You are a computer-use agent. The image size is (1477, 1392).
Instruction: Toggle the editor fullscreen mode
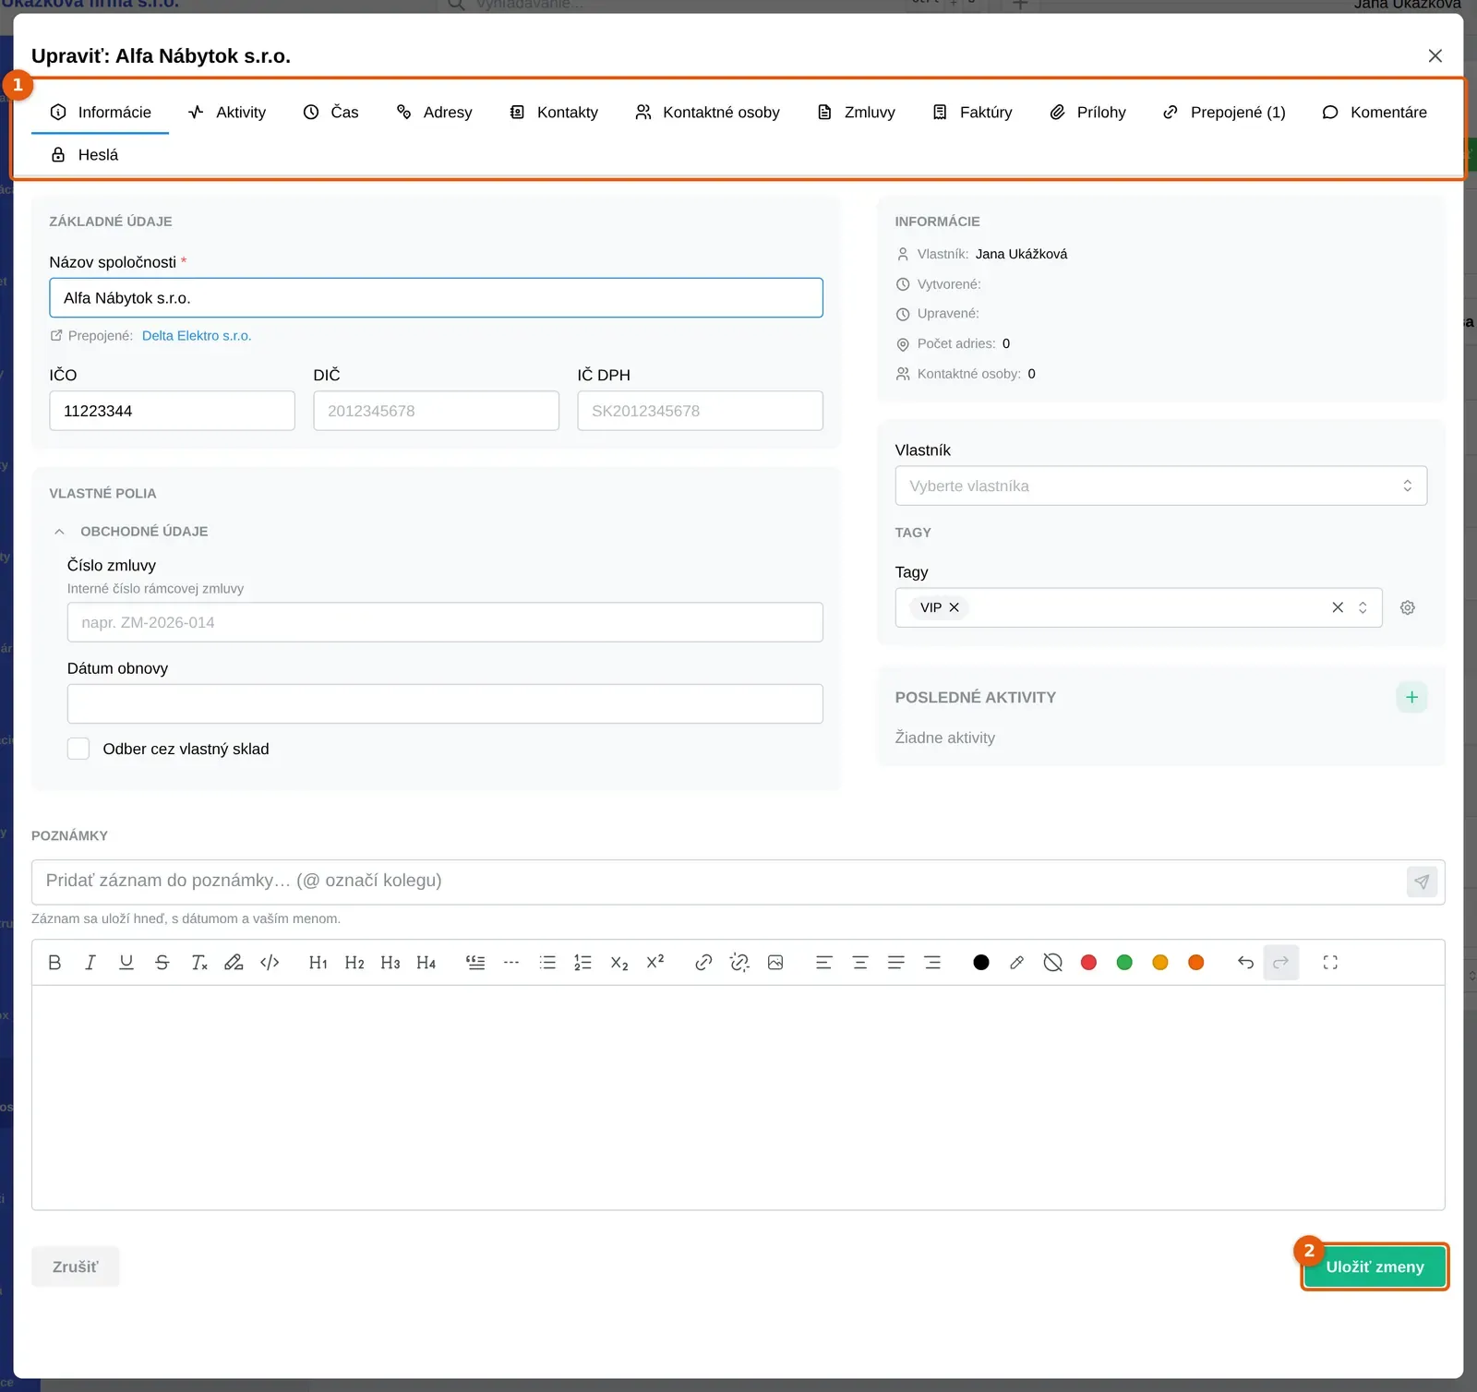[1330, 963]
